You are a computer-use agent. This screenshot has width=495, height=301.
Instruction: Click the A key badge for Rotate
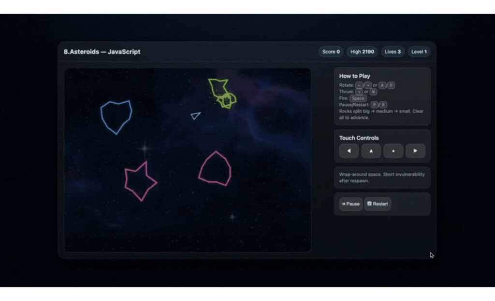[x=382, y=85]
